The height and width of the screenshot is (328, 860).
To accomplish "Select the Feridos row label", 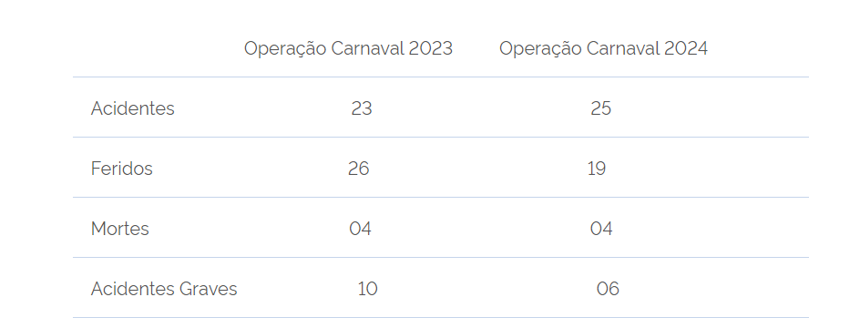I will click(x=122, y=169).
